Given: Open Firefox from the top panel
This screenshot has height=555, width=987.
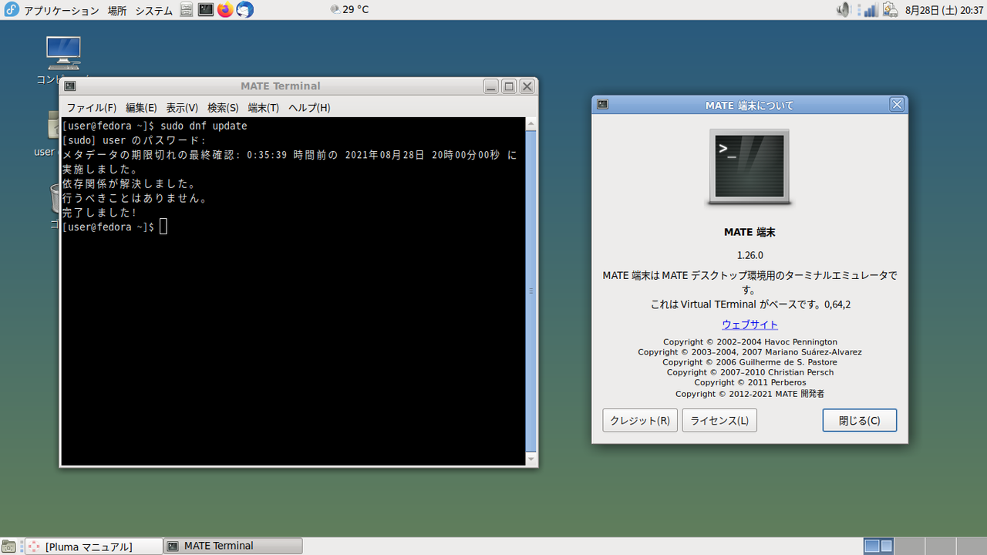Looking at the screenshot, I should [x=225, y=10].
